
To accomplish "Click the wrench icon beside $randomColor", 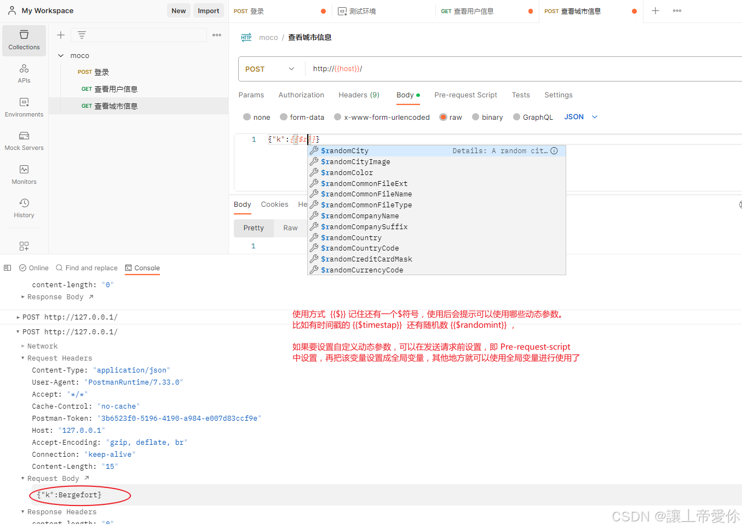I will tap(314, 172).
